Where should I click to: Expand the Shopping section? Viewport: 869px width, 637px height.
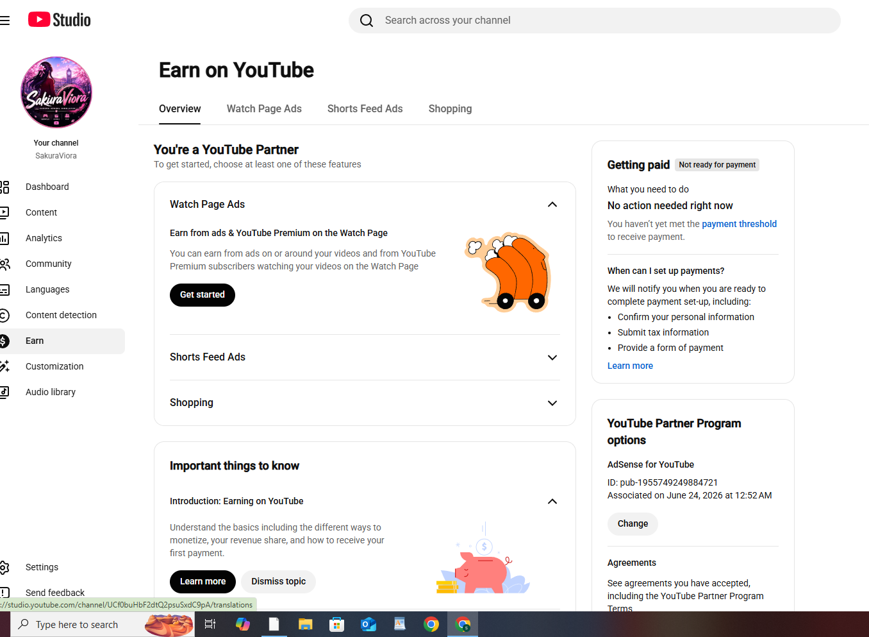click(x=552, y=403)
